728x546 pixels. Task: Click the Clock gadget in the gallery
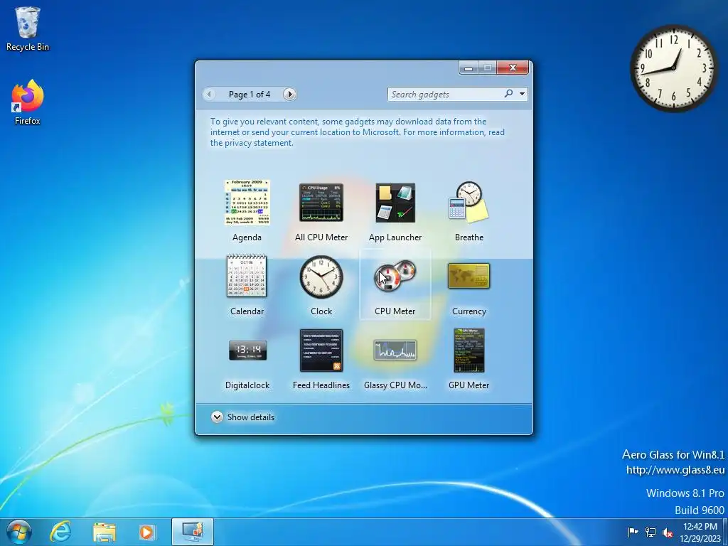click(321, 277)
